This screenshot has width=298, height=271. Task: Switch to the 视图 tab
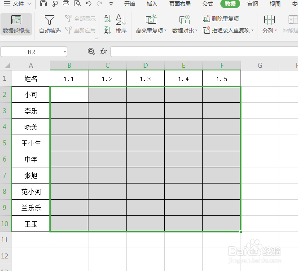pyautogui.click(x=275, y=4)
